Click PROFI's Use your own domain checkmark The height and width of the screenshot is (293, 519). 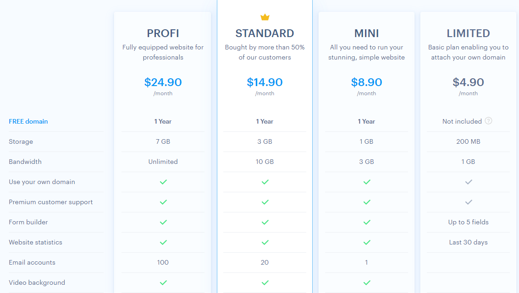tap(163, 182)
